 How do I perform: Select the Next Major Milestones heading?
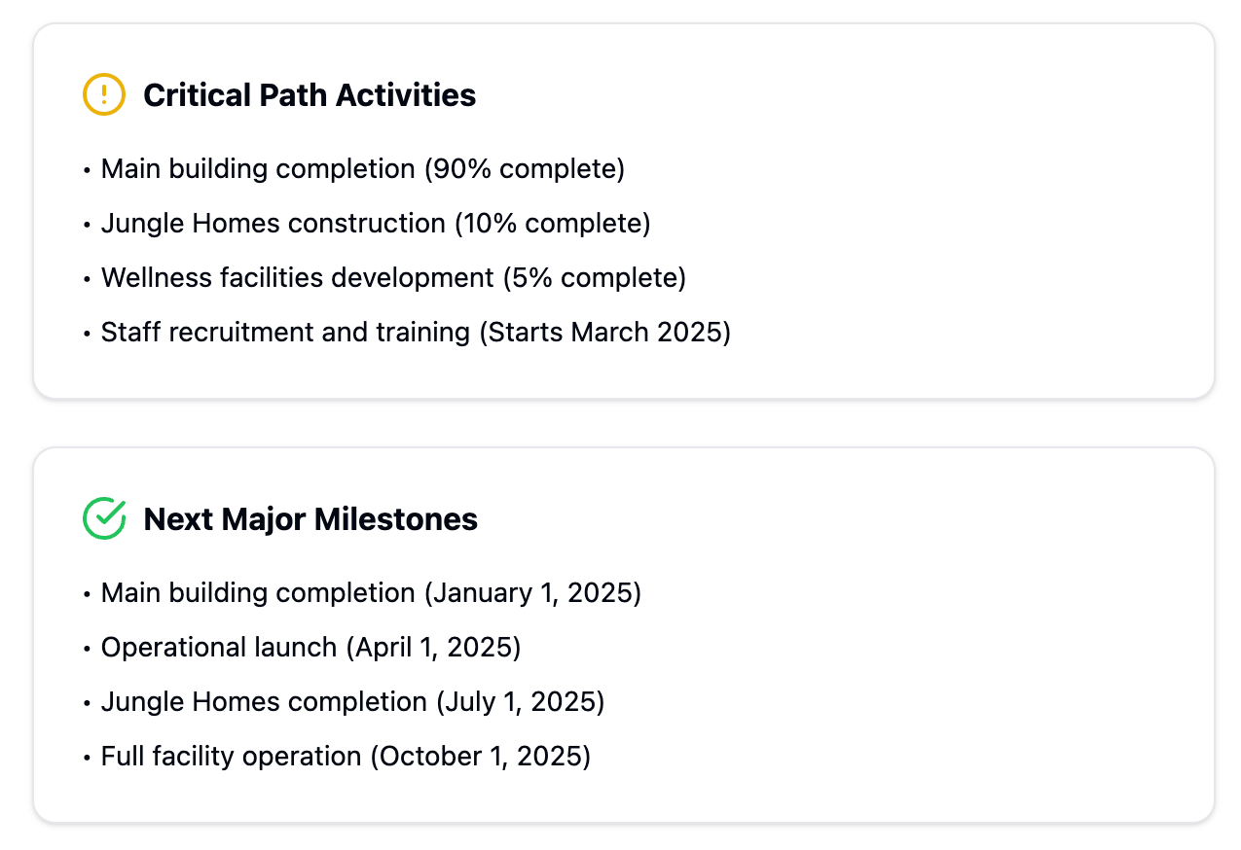coord(310,519)
